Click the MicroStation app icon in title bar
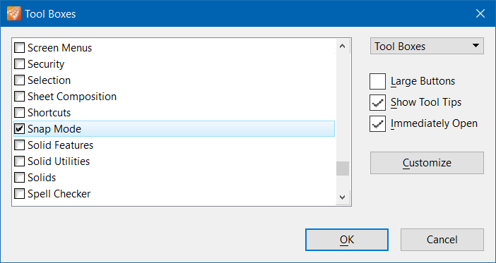 (14, 13)
